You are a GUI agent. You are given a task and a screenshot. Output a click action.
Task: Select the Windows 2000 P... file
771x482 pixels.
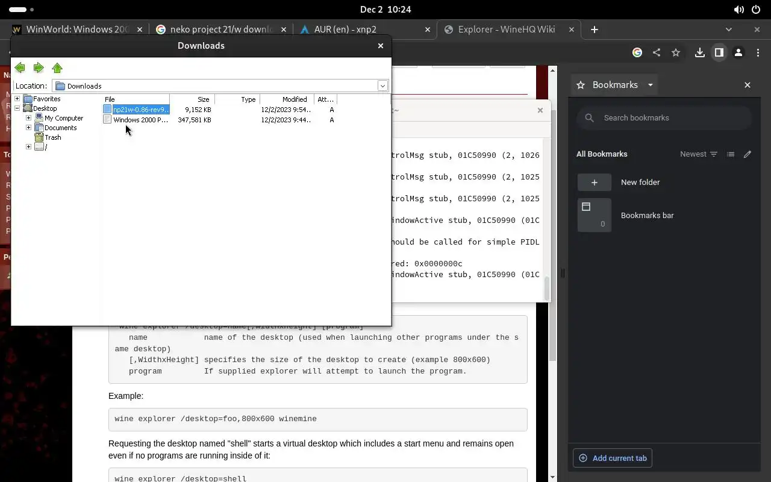141,120
